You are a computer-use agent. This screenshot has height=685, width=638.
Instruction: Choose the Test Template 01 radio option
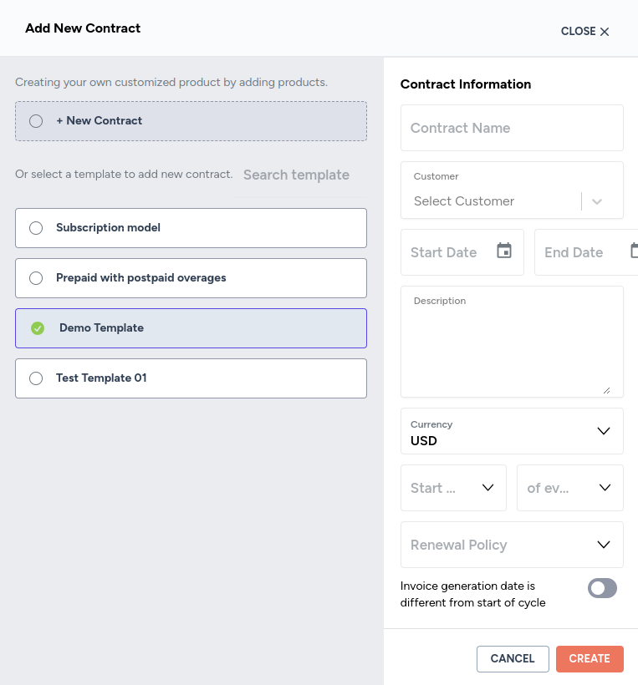(x=36, y=378)
